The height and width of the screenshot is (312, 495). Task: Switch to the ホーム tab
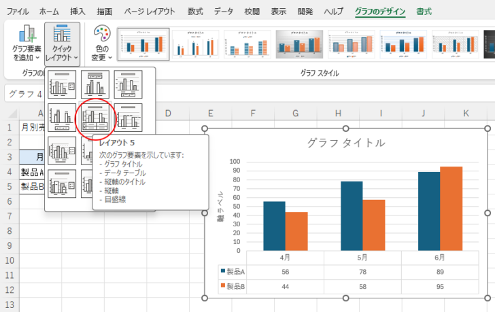(49, 12)
